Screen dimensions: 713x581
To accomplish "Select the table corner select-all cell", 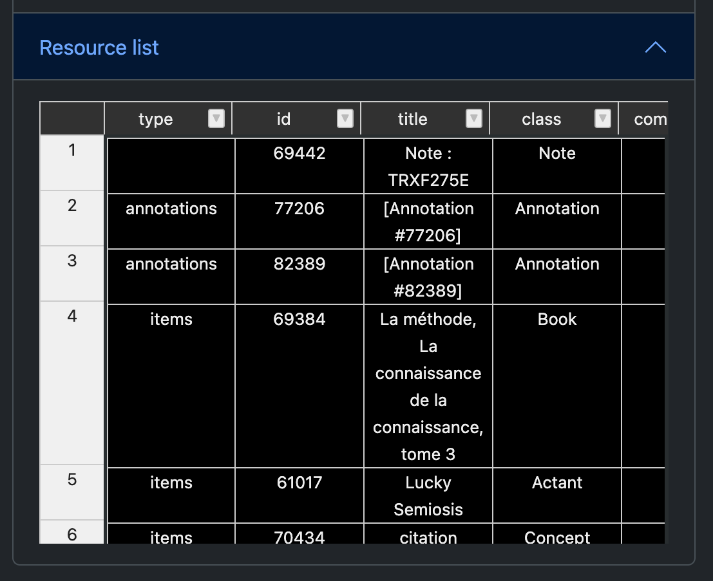I will click(71, 118).
